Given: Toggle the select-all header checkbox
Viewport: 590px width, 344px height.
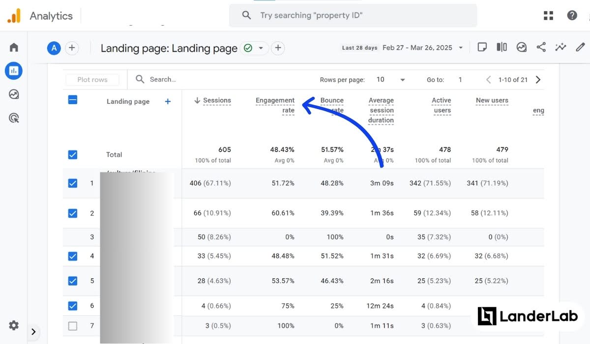Looking at the screenshot, I should [72, 100].
